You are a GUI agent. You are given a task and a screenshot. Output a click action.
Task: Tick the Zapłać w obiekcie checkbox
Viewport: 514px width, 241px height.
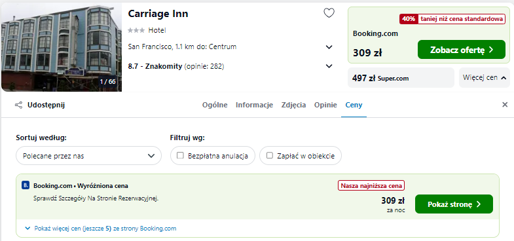270,155
